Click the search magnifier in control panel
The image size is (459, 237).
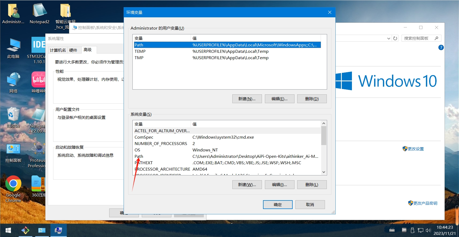[437, 38]
